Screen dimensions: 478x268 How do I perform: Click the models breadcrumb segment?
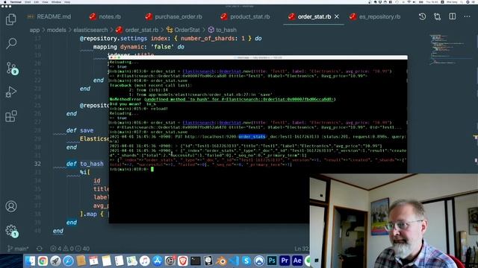[57, 30]
